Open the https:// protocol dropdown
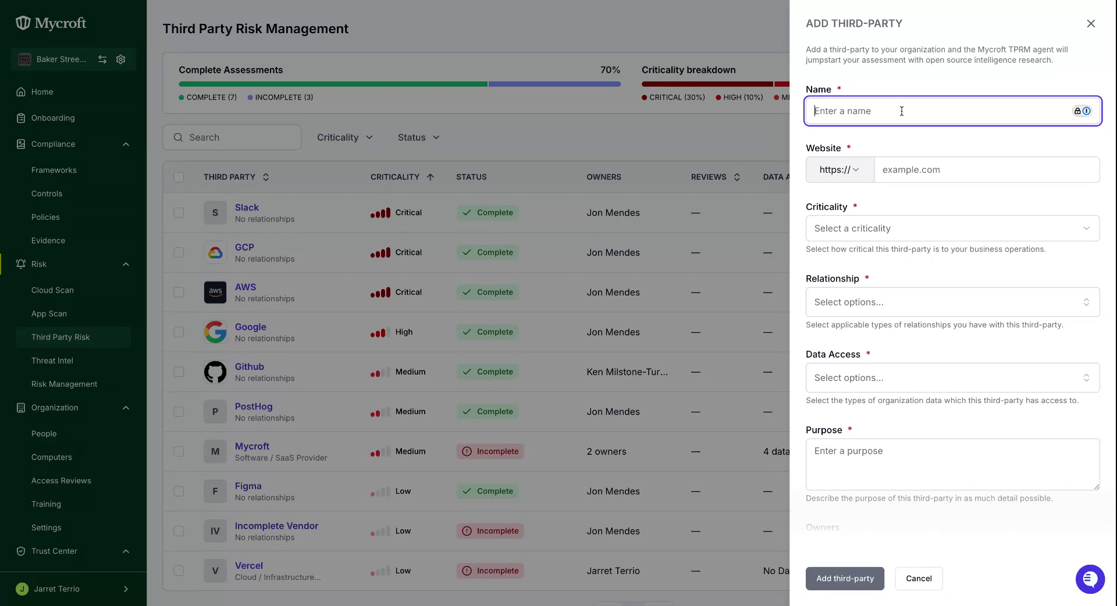Image resolution: width=1117 pixels, height=606 pixels. [839, 170]
